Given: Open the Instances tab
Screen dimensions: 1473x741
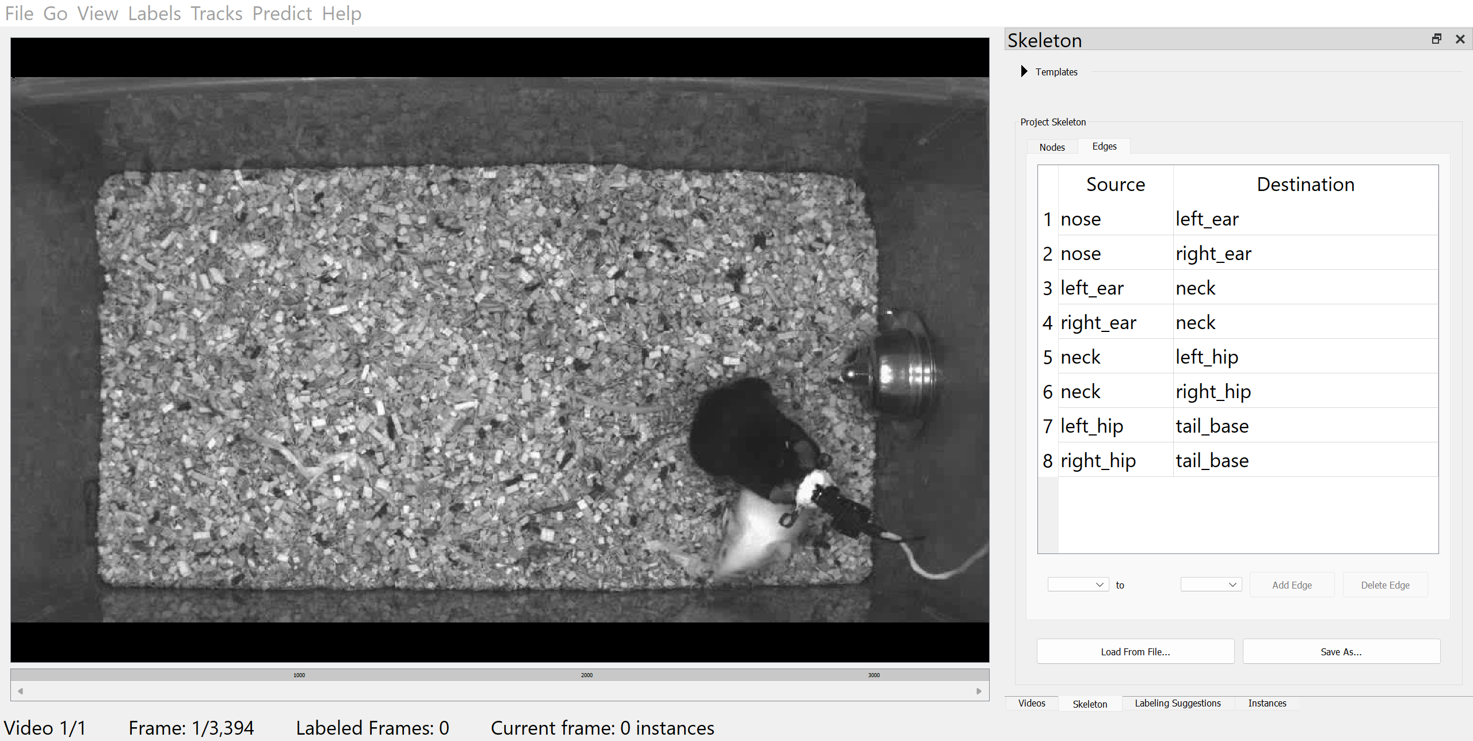Looking at the screenshot, I should click(x=1267, y=703).
